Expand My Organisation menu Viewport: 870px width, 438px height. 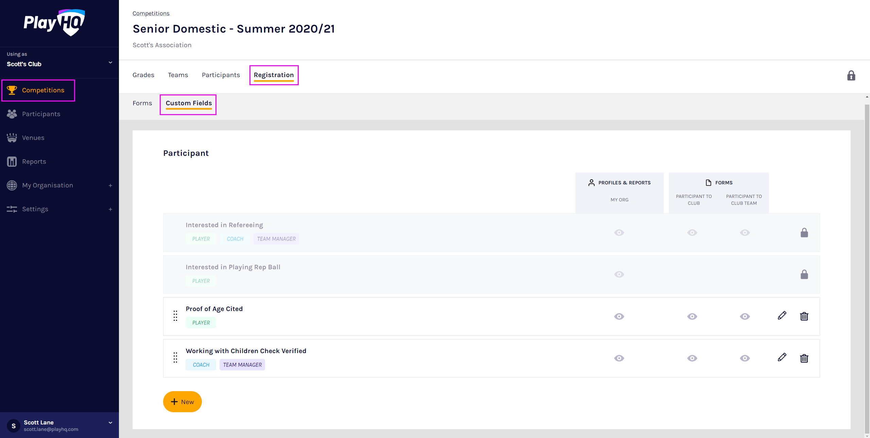pyautogui.click(x=110, y=185)
